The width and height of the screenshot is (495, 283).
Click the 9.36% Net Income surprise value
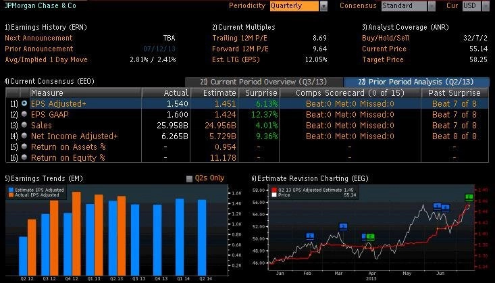pyautogui.click(x=267, y=136)
